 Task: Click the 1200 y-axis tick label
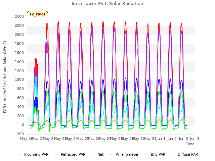(x=19, y=71)
